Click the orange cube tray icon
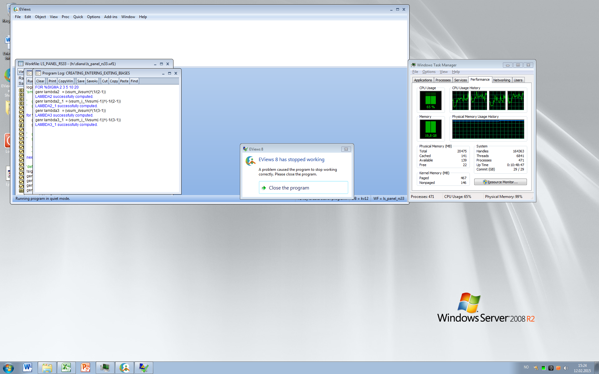Image resolution: width=599 pixels, height=374 pixels. [x=558, y=368]
